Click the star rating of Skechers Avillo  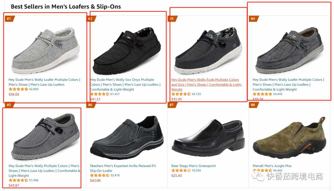(x=100, y=175)
